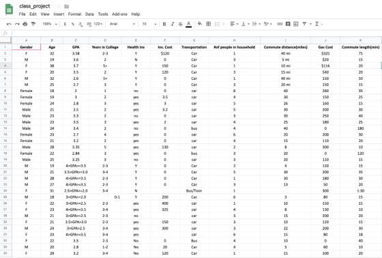Select the Transportation header cell
The image size is (382, 258).
(x=194, y=47)
